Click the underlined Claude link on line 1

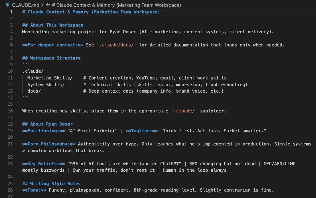tap(35, 12)
